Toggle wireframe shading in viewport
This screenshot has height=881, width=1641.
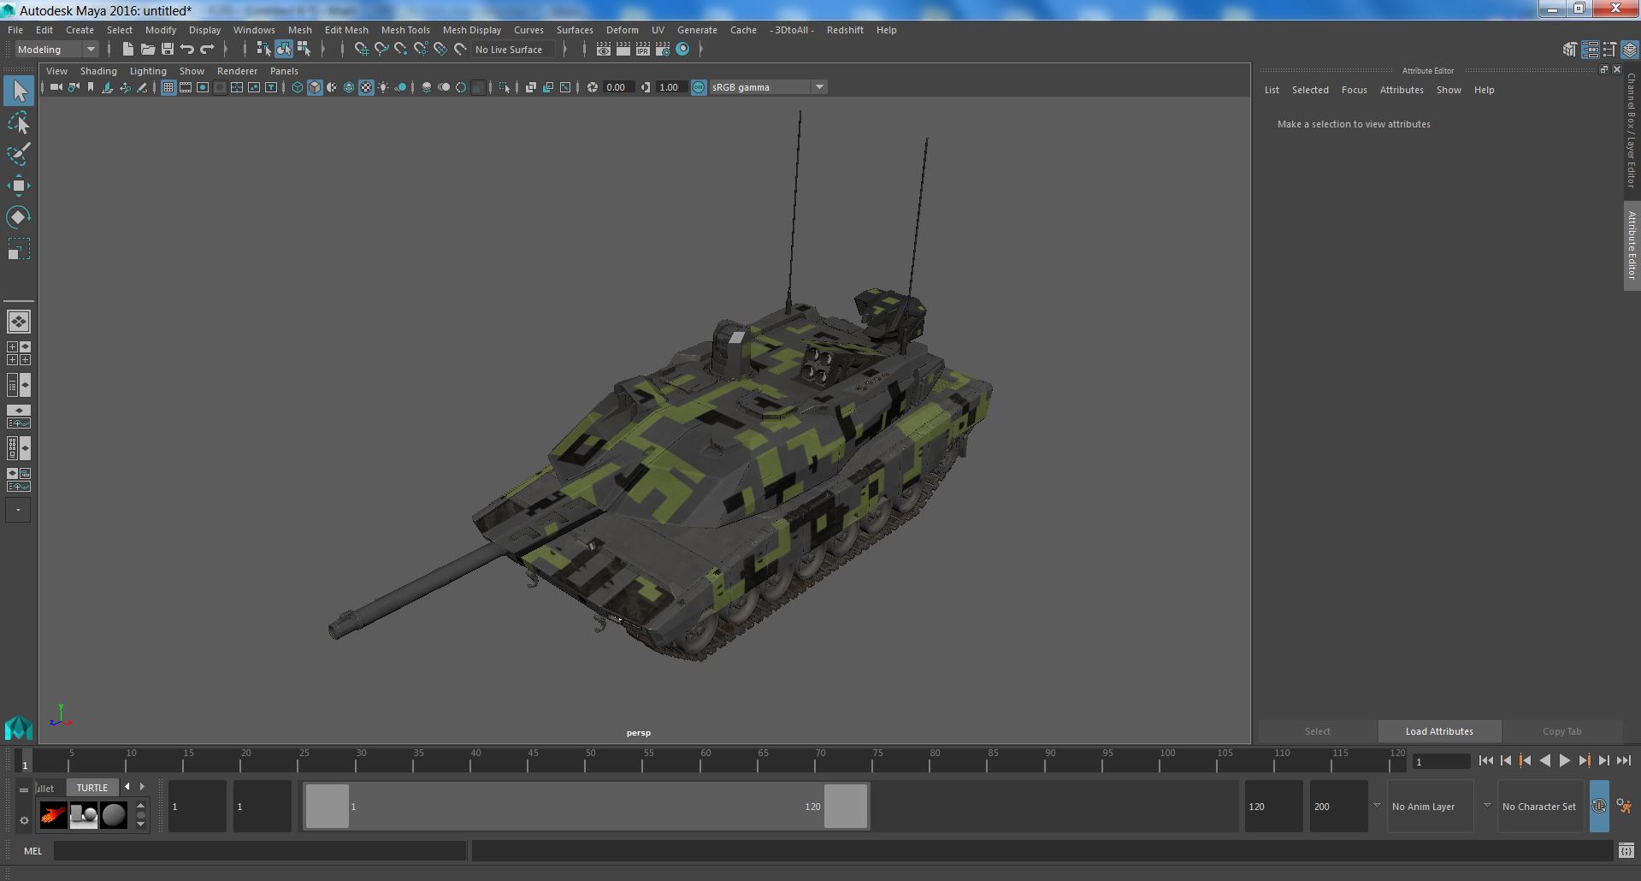coord(298,87)
